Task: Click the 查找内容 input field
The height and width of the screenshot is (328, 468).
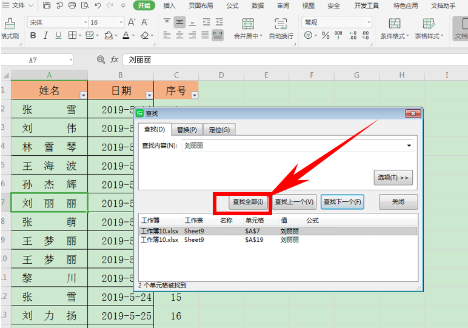Action: tap(297, 146)
